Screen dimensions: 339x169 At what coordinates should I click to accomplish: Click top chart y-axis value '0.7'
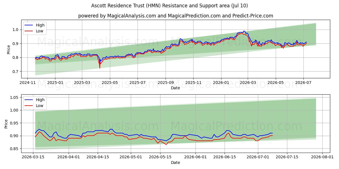pos(16,72)
